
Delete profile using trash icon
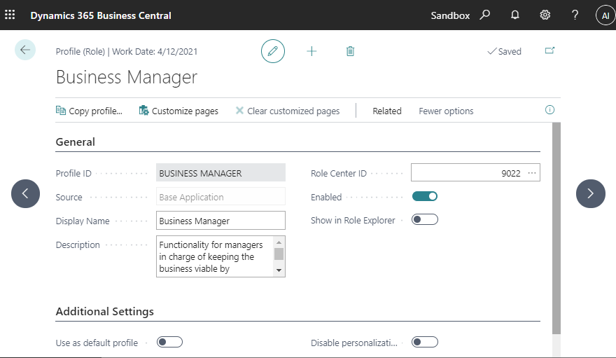click(x=351, y=51)
